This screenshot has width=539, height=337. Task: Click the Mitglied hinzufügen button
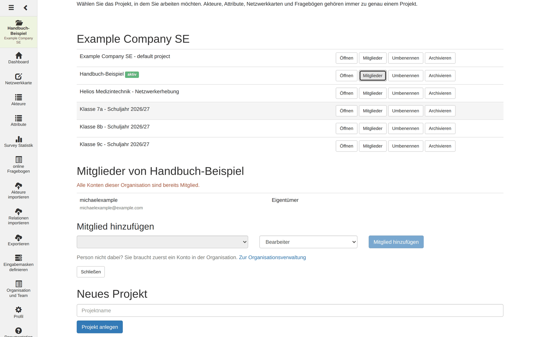tap(396, 242)
